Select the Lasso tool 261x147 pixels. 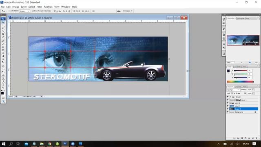pyautogui.click(x=3, y=28)
